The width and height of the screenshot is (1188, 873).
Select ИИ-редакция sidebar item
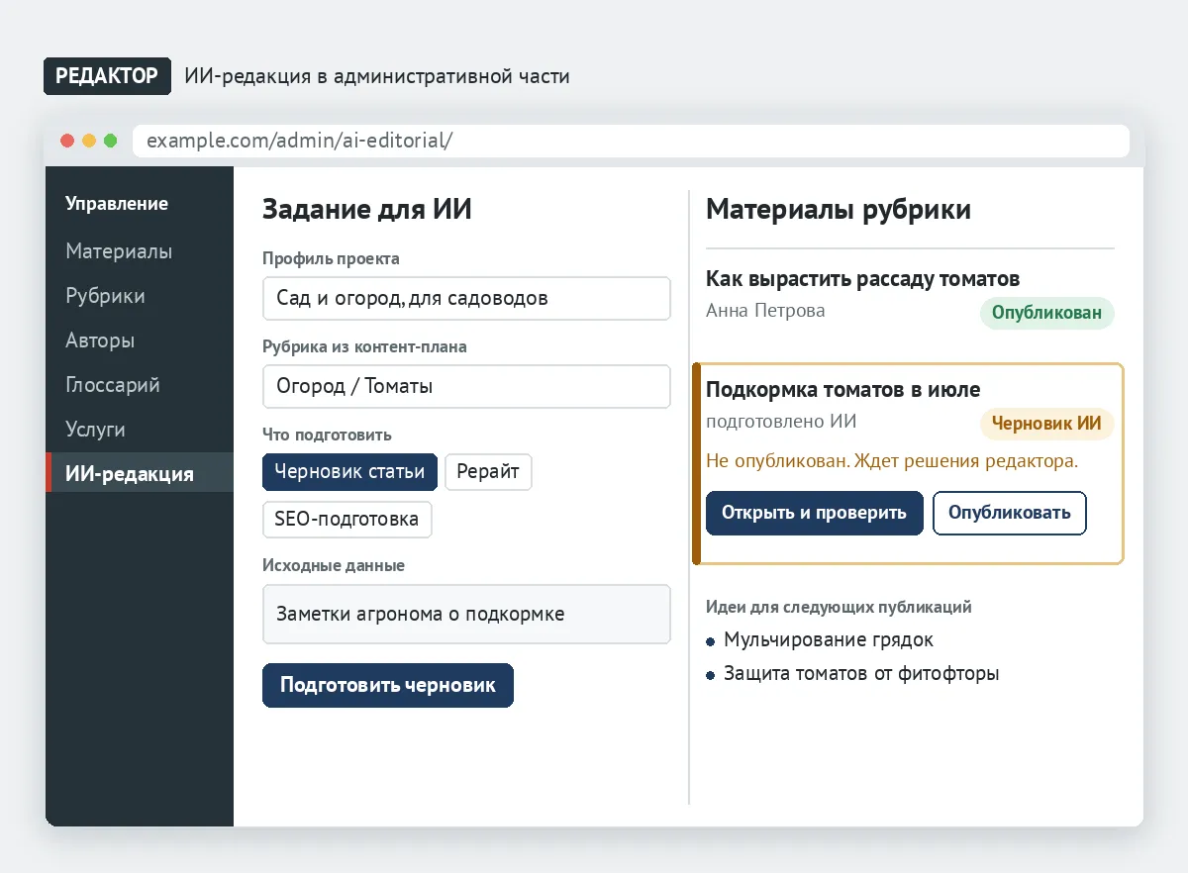point(139,473)
